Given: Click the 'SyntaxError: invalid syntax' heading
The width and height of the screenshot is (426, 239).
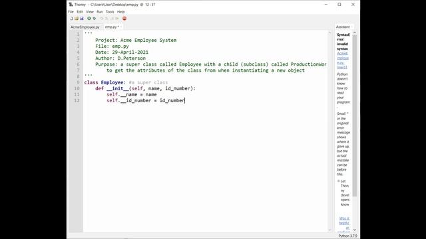Looking at the screenshot, I should [x=343, y=42].
